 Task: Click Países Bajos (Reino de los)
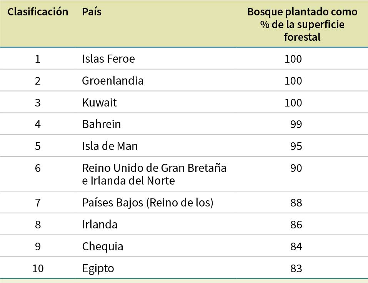(x=148, y=203)
